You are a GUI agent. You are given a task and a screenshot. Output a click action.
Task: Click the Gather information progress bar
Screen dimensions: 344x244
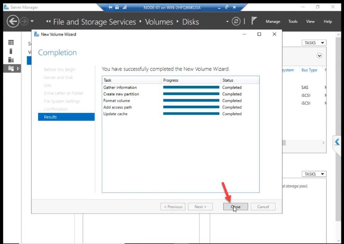click(191, 87)
